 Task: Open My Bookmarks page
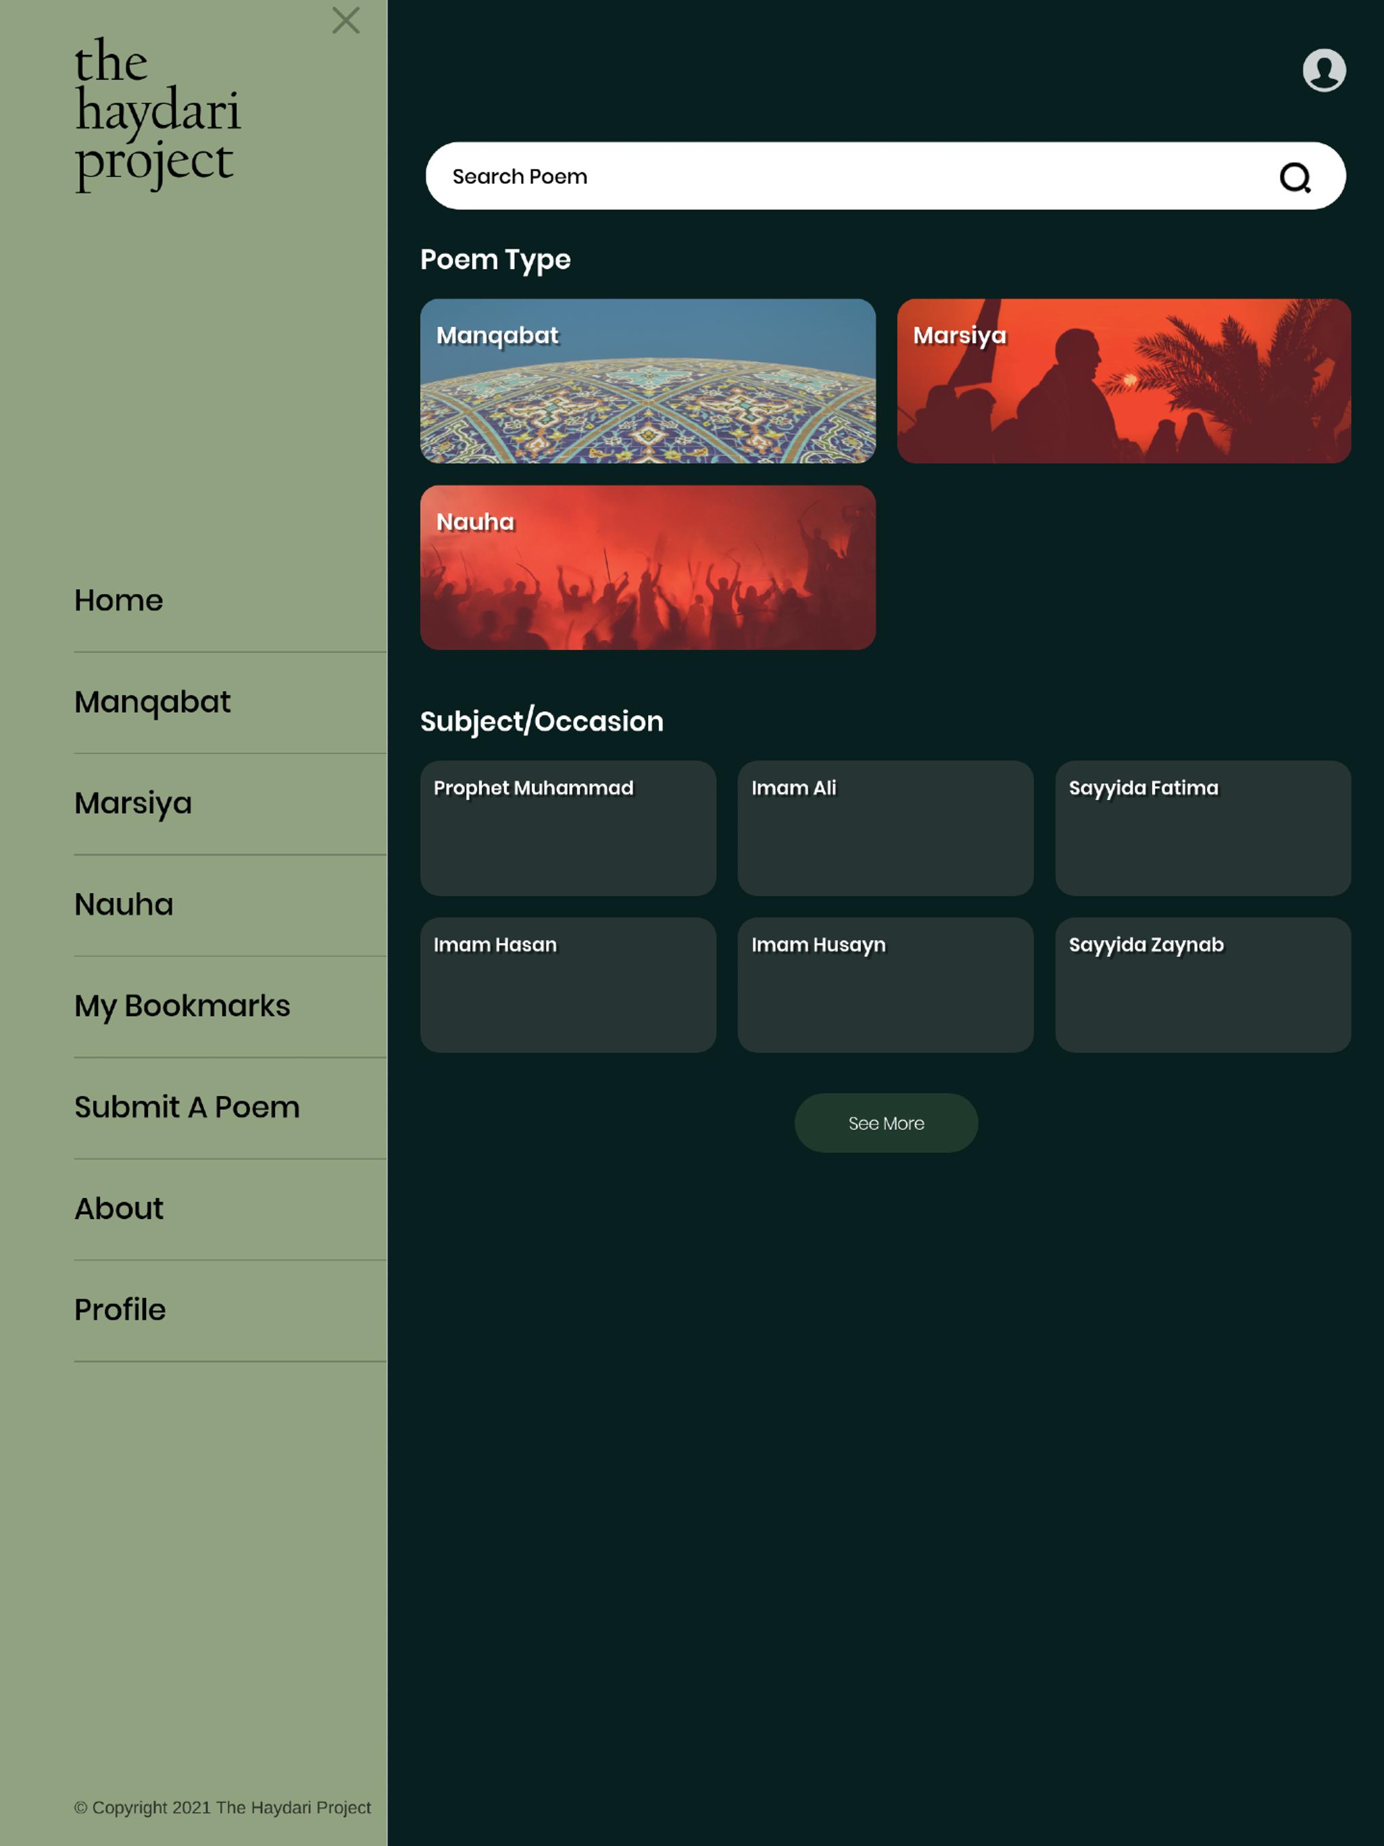pyautogui.click(x=183, y=1005)
